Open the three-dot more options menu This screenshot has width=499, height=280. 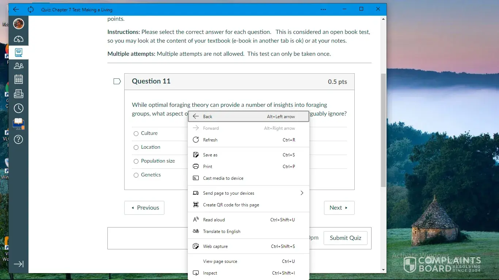323,9
